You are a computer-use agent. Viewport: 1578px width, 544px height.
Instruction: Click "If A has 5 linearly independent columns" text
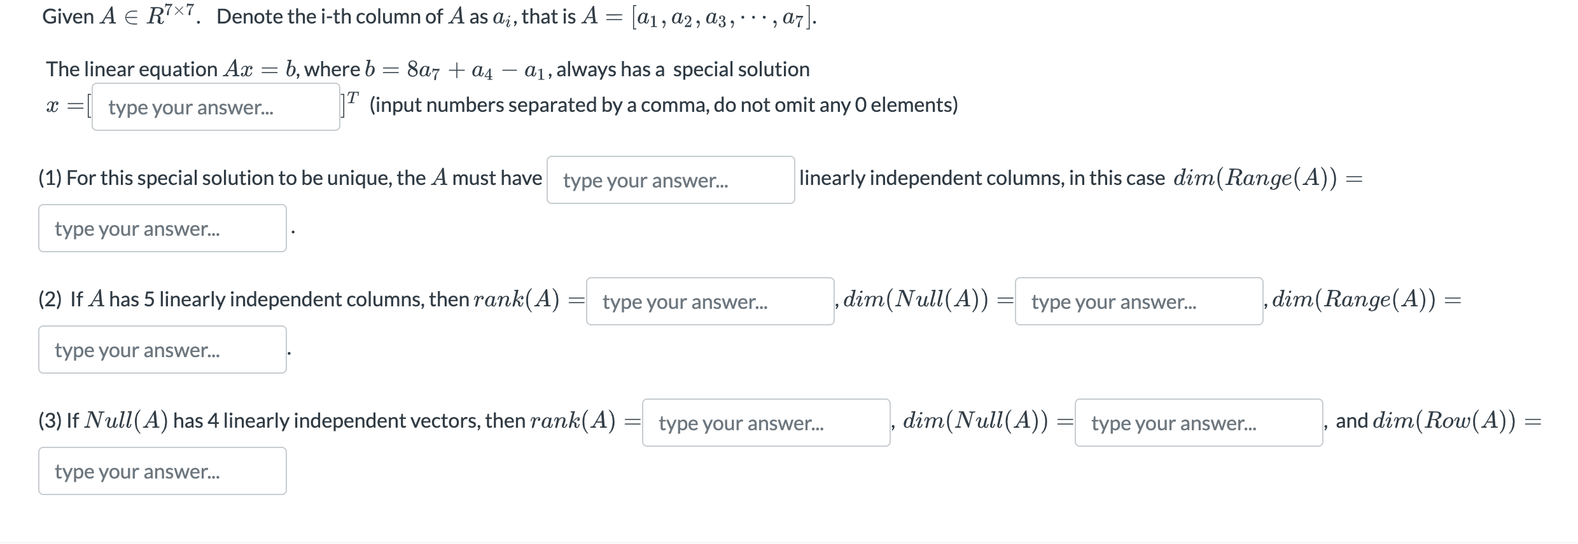coord(255,299)
